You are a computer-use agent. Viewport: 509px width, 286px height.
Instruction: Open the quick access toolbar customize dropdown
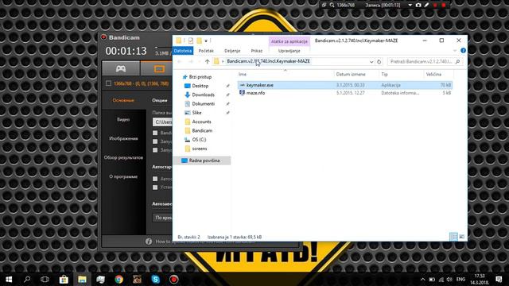206,41
